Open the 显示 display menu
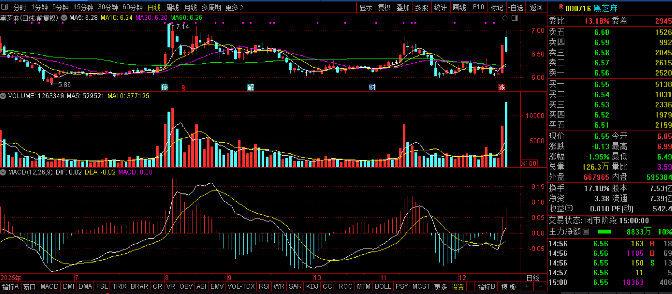 point(366,8)
